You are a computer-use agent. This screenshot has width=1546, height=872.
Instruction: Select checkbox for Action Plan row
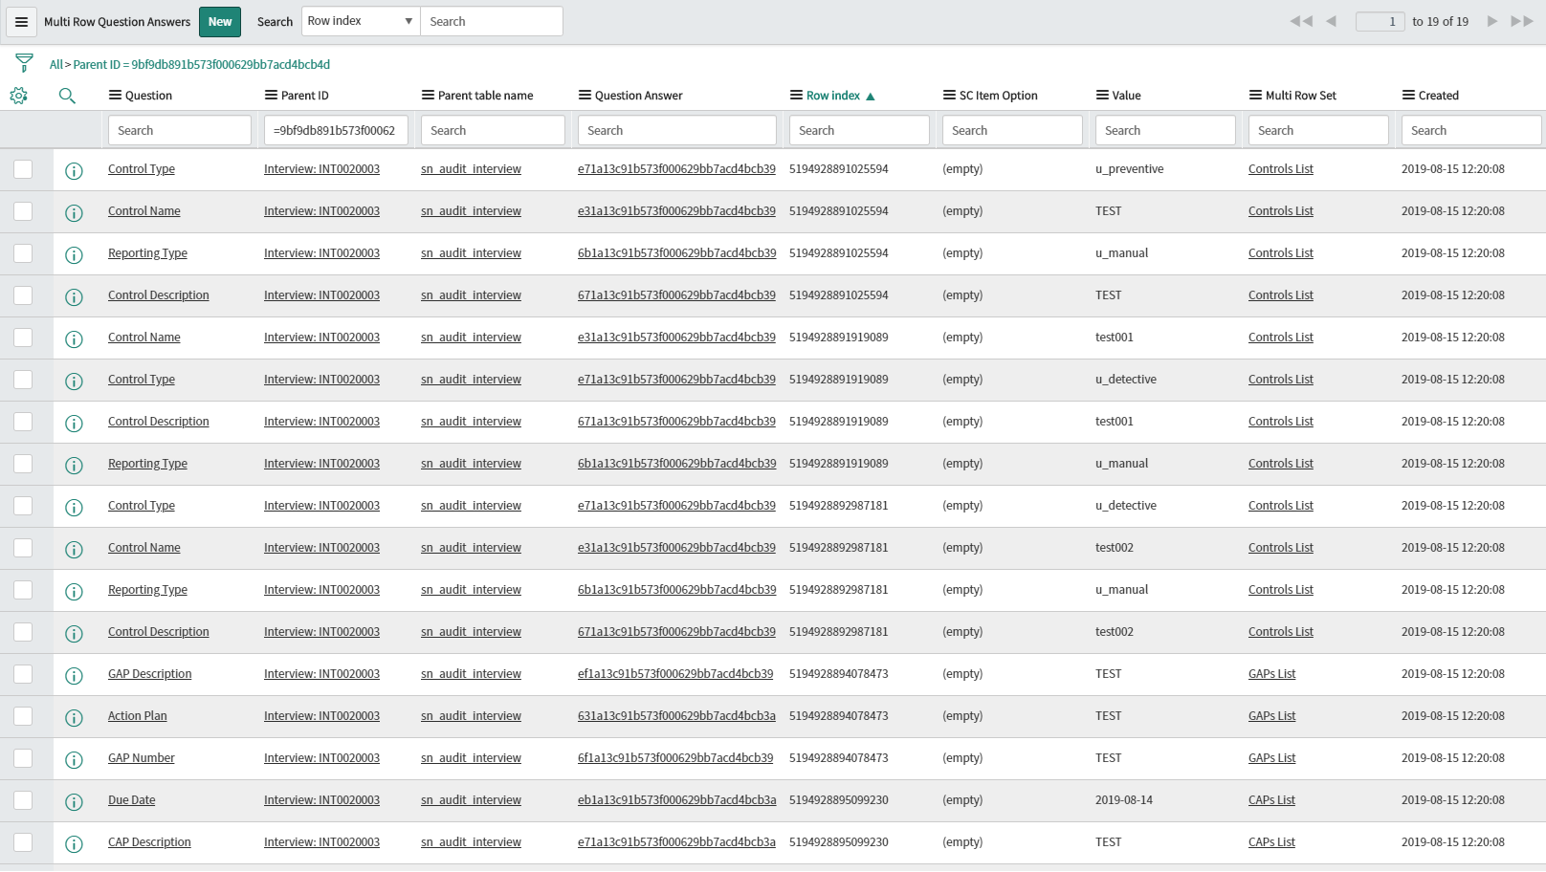tap(23, 716)
